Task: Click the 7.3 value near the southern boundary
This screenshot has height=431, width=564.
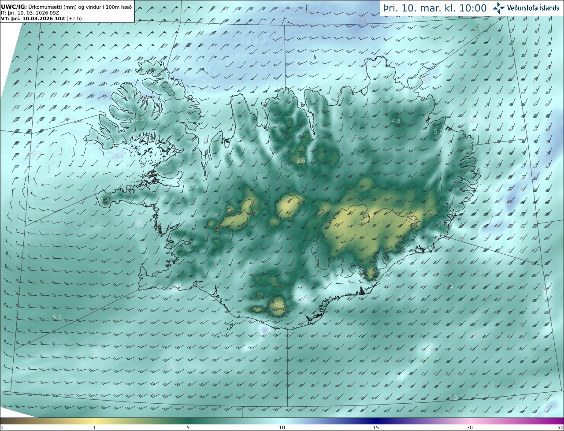Action: [453, 398]
